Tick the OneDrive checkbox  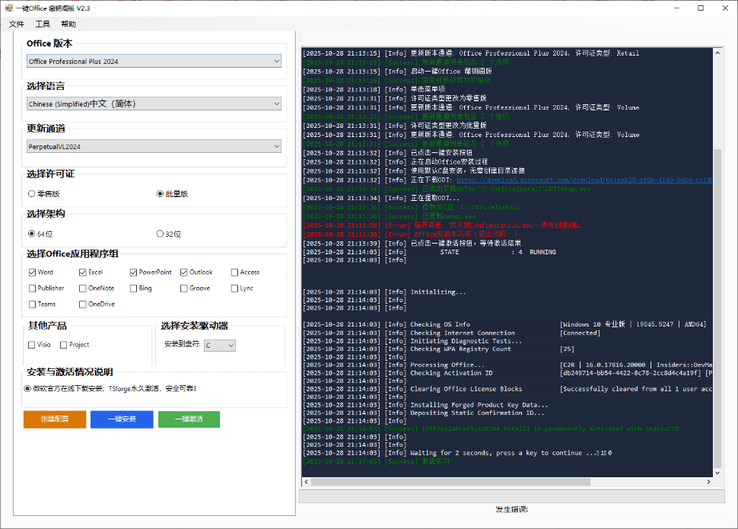[x=82, y=304]
